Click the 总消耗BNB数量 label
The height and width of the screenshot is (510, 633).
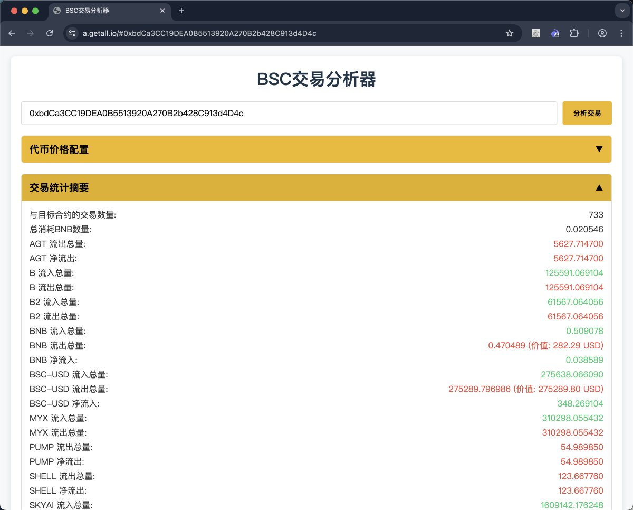61,230
